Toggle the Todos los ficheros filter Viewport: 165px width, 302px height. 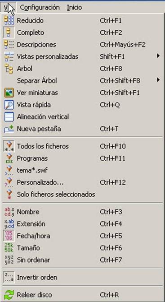(83, 146)
